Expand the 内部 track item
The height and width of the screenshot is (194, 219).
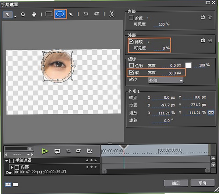click(x=12, y=167)
